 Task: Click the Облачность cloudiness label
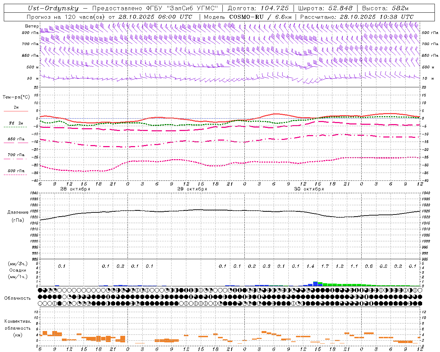[18, 298]
